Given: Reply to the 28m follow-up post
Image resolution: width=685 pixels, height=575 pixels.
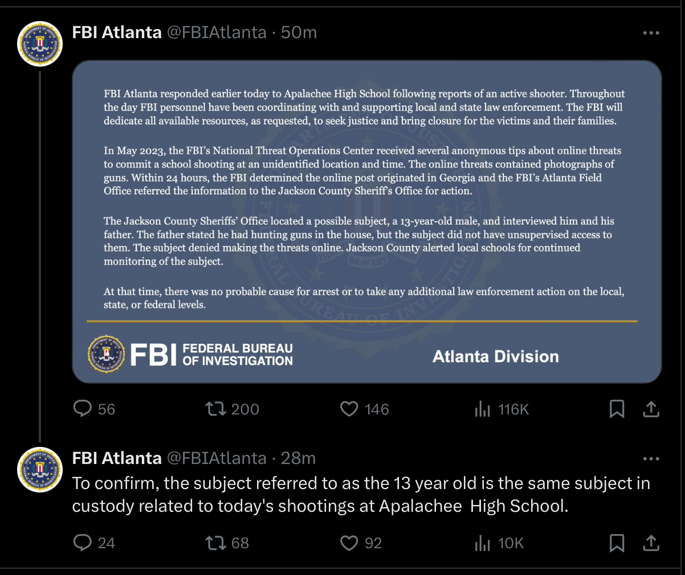Looking at the screenshot, I should (83, 543).
